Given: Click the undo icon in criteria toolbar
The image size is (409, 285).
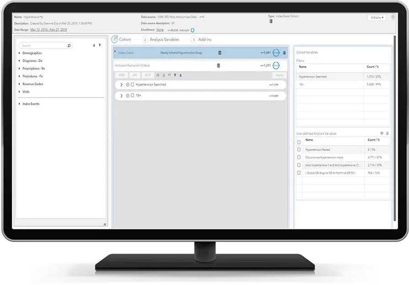Looking at the screenshot, I should pos(170,75).
